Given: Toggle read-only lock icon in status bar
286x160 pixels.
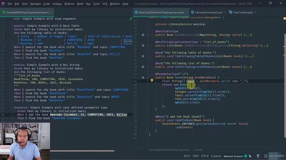Looking at the screenshot, I should click(x=250, y=156).
